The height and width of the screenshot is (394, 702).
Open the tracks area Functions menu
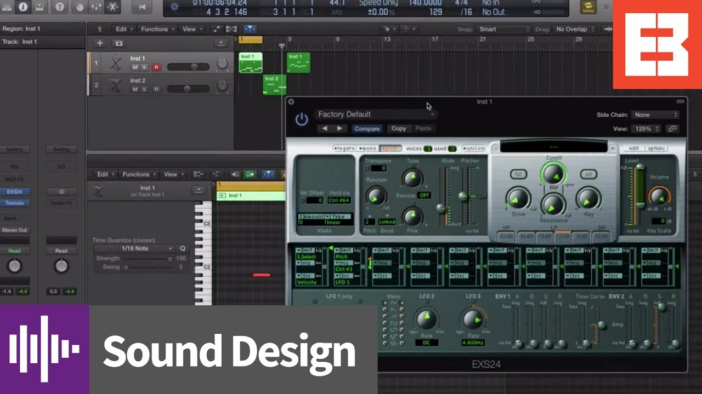(157, 29)
